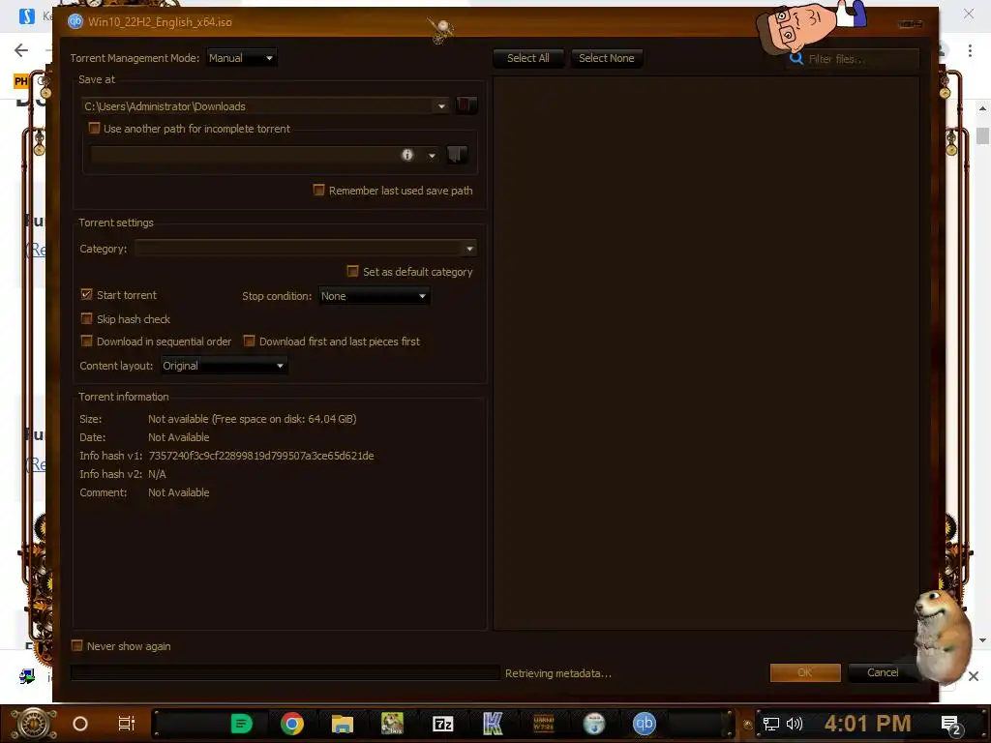Image resolution: width=991 pixels, height=743 pixels.
Task: Click the 'Not available (Free space on disk: 64.04 GiB)' text
Action: pos(253,419)
